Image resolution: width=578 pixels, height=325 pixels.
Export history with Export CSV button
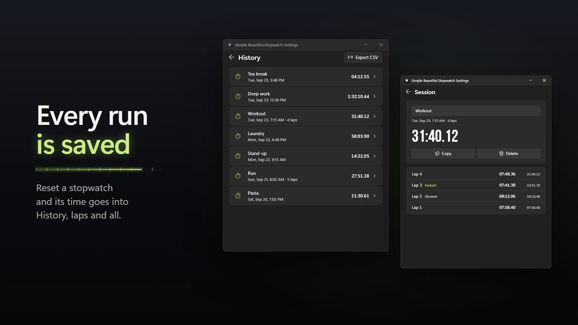pos(363,57)
